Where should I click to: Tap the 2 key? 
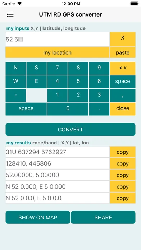pyautogui.click(x=78, y=95)
